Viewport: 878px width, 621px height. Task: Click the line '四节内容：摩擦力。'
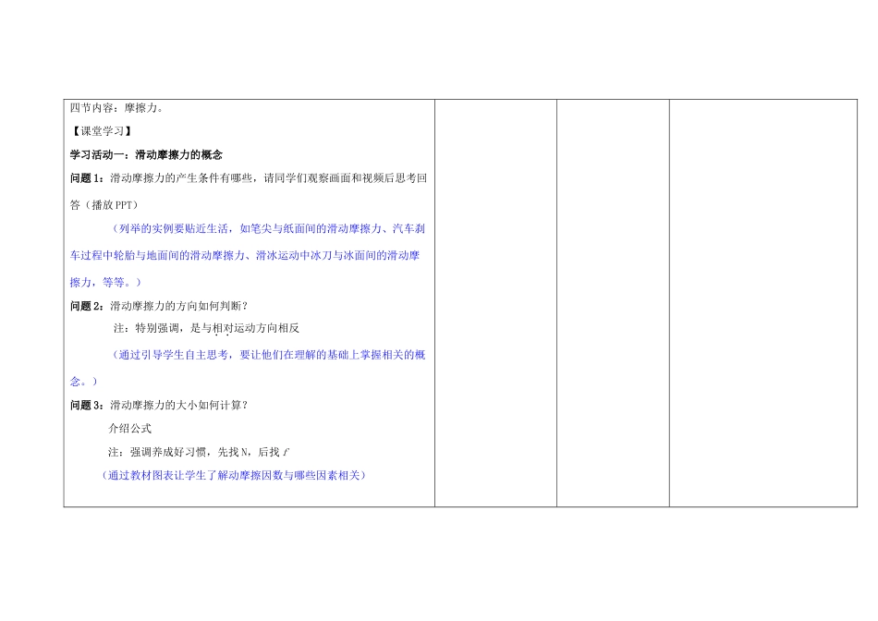click(x=116, y=108)
